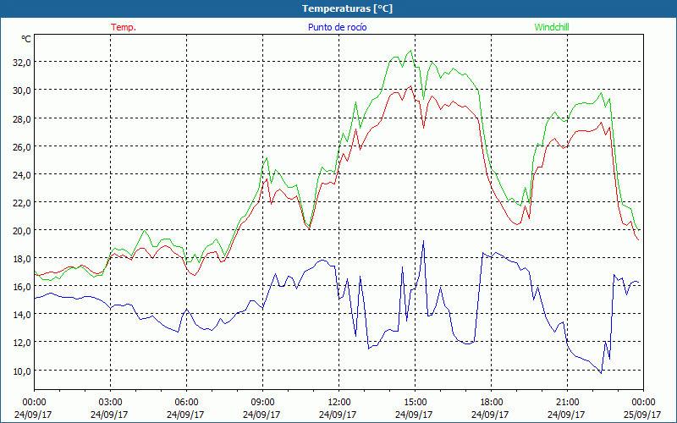This screenshot has height=423, width=677.
Task: Click the Temperaturas [°C] chart title
Action: 348,8
